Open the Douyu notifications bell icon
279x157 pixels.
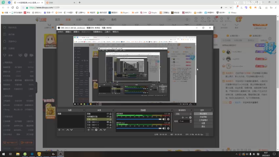coord(221,18)
